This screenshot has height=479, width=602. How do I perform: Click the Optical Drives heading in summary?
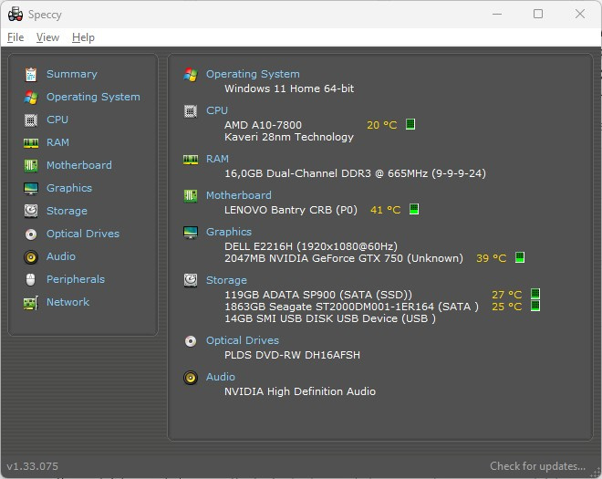(243, 340)
